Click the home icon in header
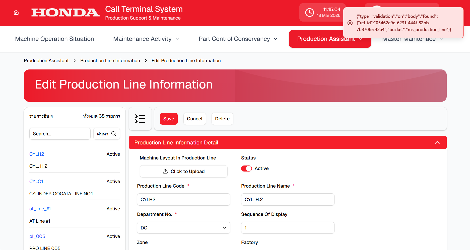Screen dimensions: 470x250 pos(16,13)
